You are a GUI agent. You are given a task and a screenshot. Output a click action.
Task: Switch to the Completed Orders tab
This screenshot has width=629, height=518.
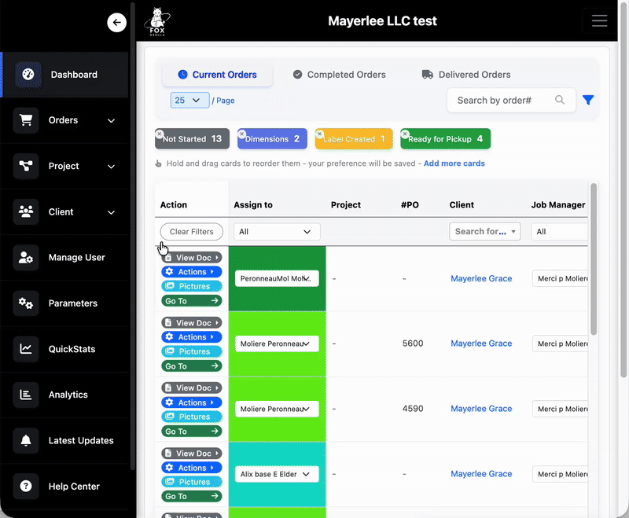(339, 74)
